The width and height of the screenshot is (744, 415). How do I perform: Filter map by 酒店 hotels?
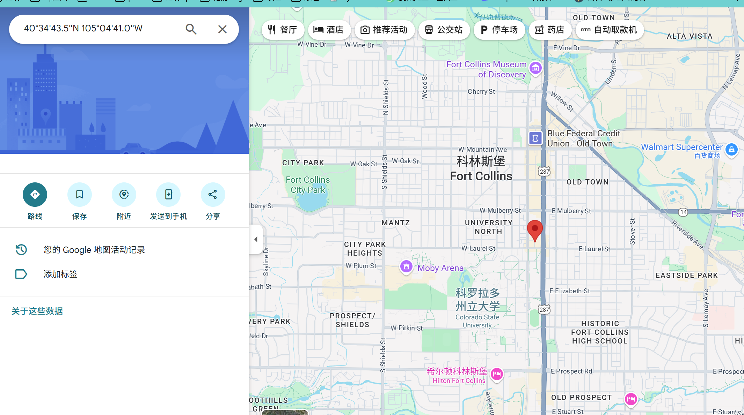(329, 30)
